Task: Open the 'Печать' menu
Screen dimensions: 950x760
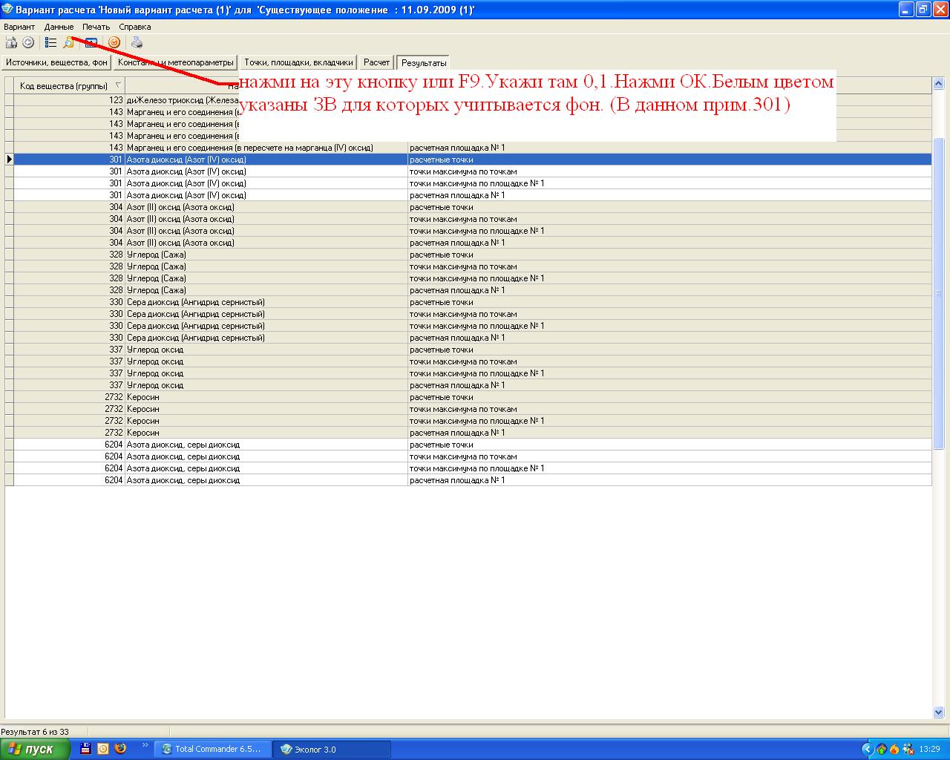Action: (x=96, y=27)
